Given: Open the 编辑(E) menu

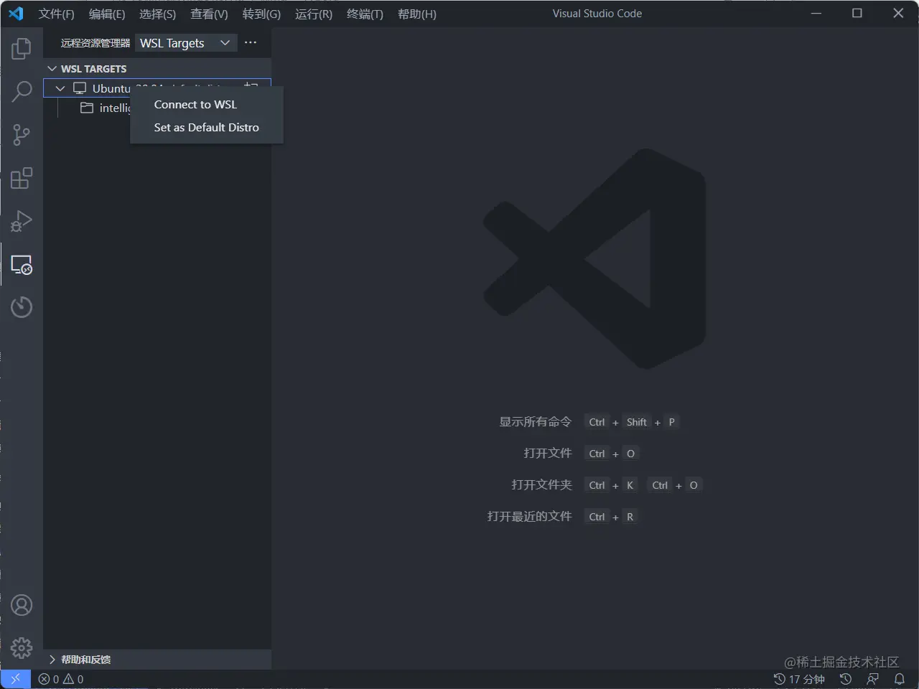Looking at the screenshot, I should (x=107, y=14).
